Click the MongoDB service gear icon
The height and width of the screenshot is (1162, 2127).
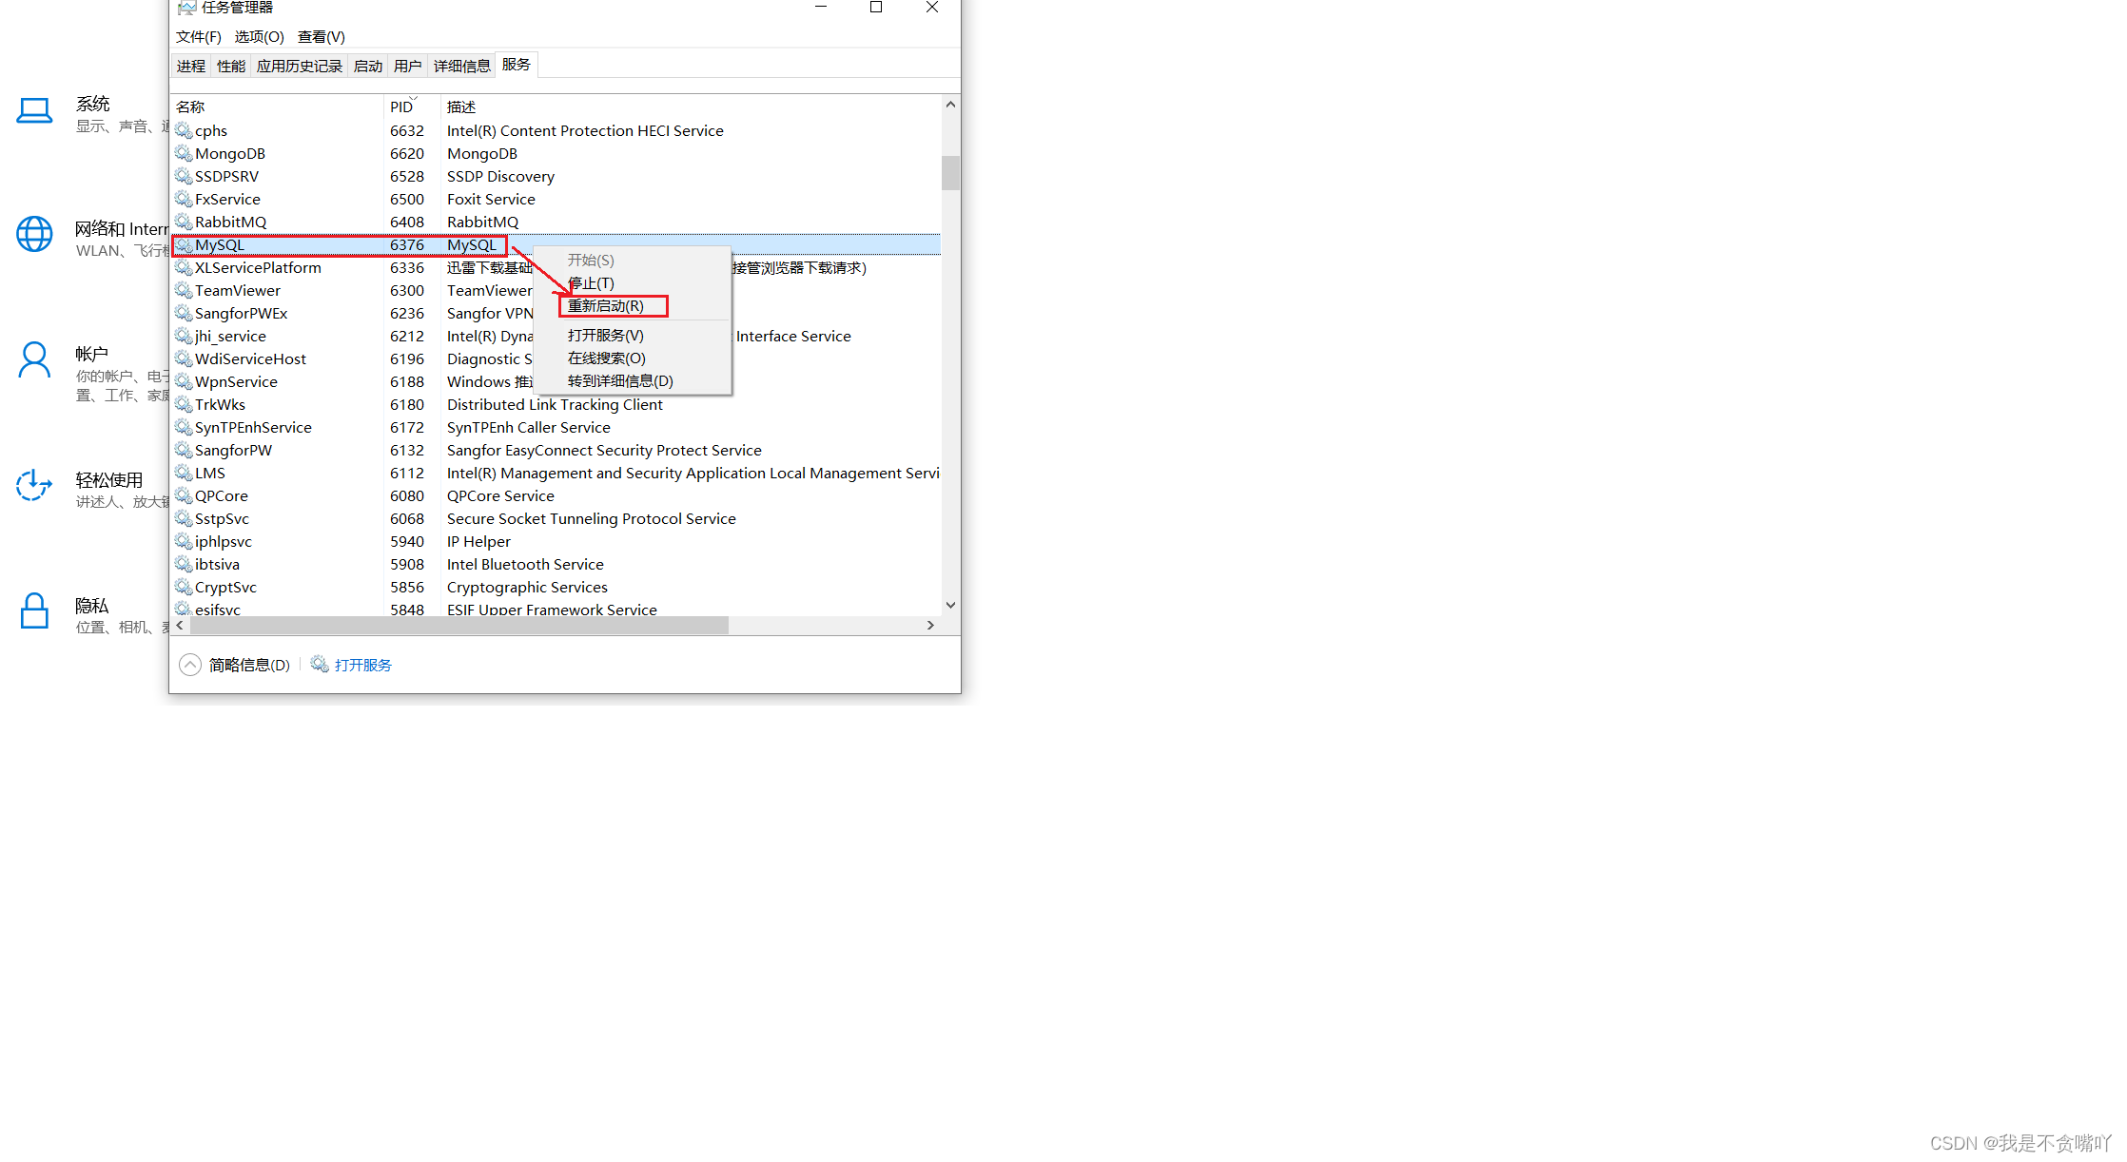click(184, 153)
